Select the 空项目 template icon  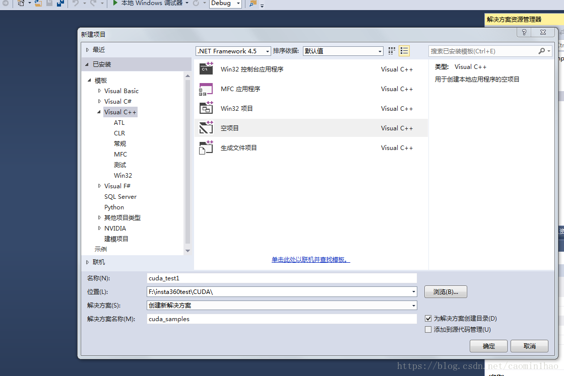pyautogui.click(x=206, y=128)
